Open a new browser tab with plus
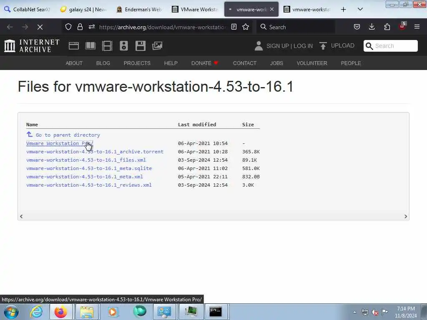Screen dimensions: 427x320 click(x=344, y=10)
